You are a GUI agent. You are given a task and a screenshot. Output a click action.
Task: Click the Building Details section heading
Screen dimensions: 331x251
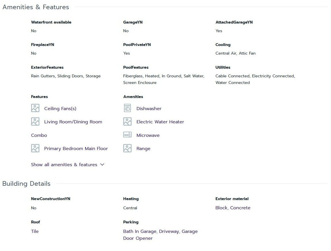[x=26, y=184]
